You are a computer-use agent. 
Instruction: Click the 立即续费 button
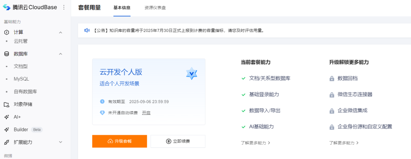(178, 141)
